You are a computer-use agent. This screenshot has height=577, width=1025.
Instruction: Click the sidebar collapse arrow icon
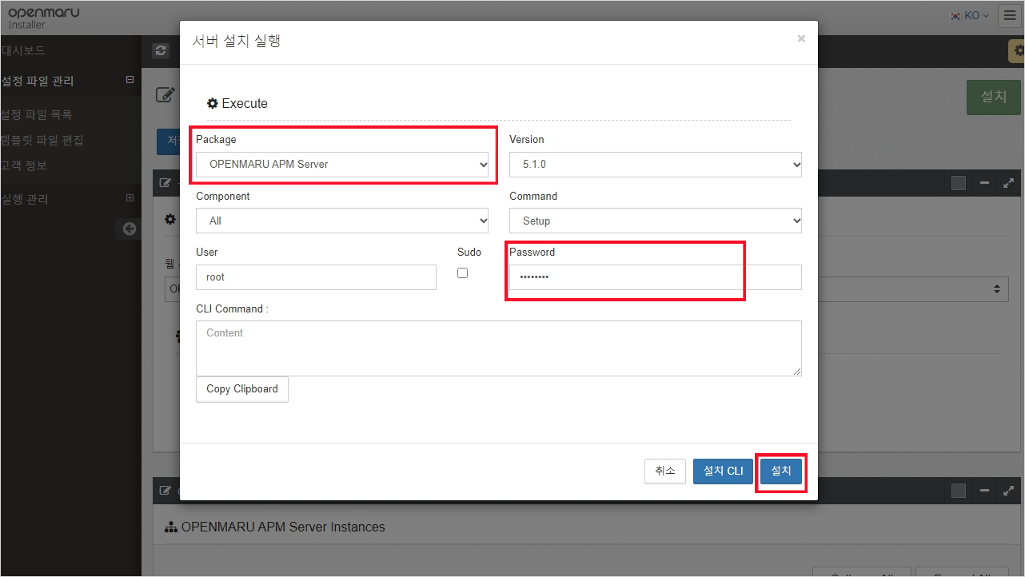click(129, 229)
